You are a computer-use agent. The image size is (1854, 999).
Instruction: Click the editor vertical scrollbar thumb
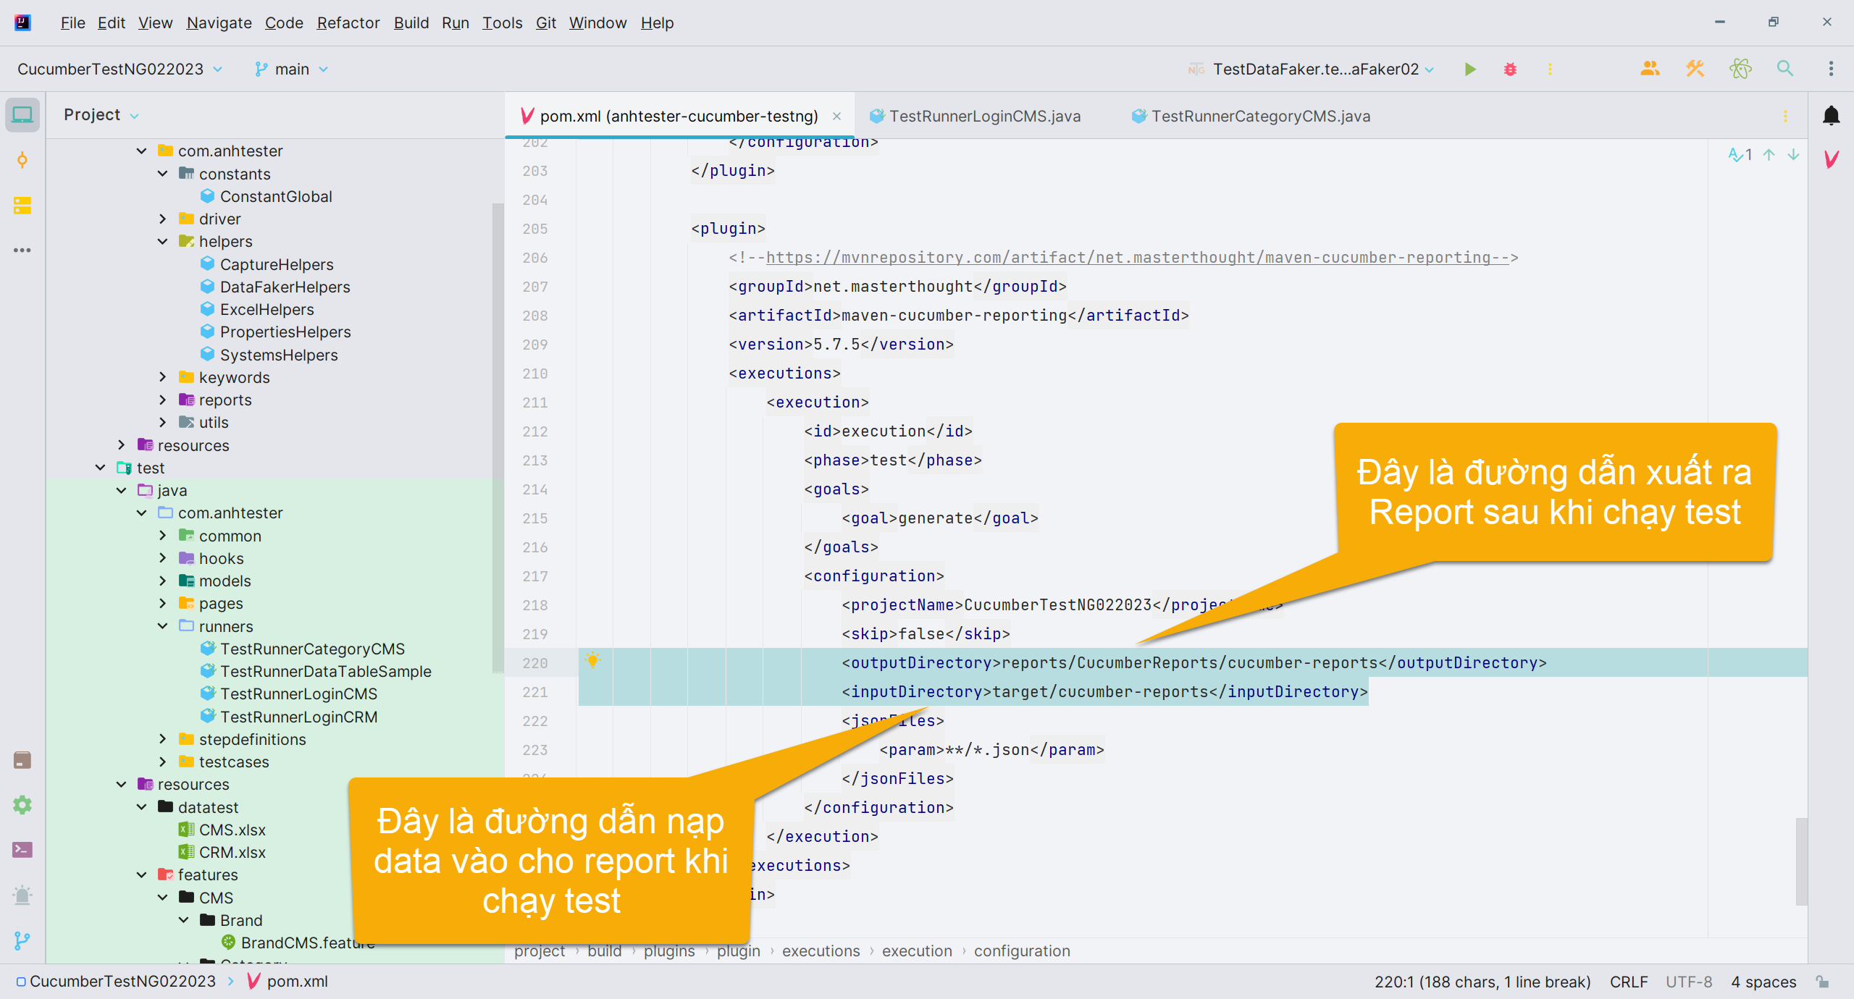click(x=1801, y=861)
